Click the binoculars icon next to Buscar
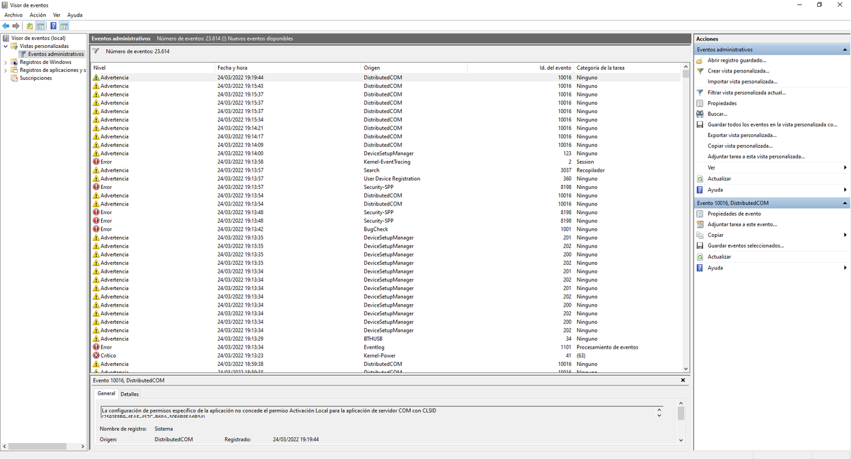This screenshot has height=459, width=851. coord(700,114)
